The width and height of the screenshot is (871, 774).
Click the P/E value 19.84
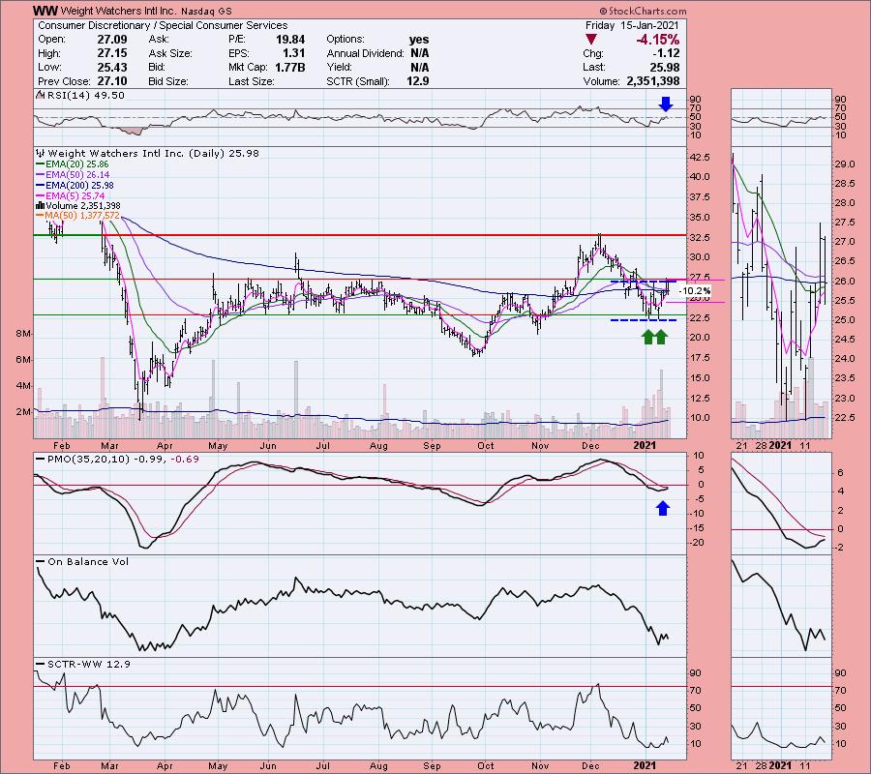click(x=290, y=40)
